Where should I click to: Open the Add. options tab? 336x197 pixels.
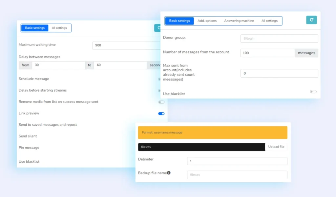(x=207, y=21)
